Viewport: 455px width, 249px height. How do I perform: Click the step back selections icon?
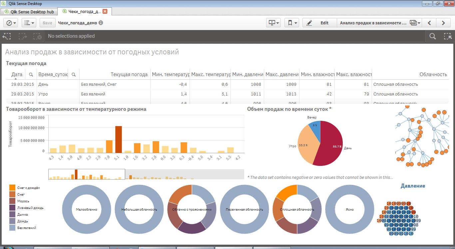pos(7,36)
